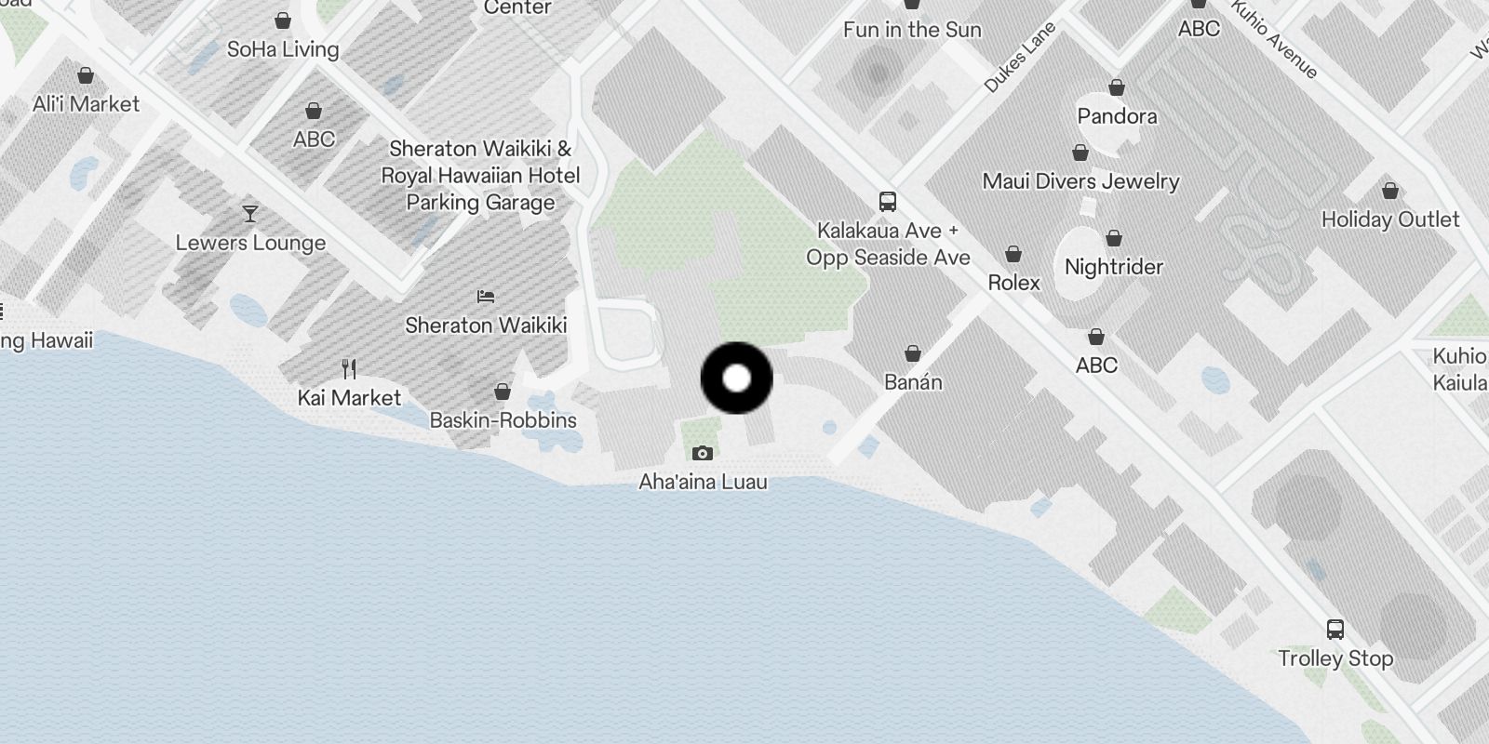
Task: Click the Ali'i Market bag icon
Action: point(86,75)
